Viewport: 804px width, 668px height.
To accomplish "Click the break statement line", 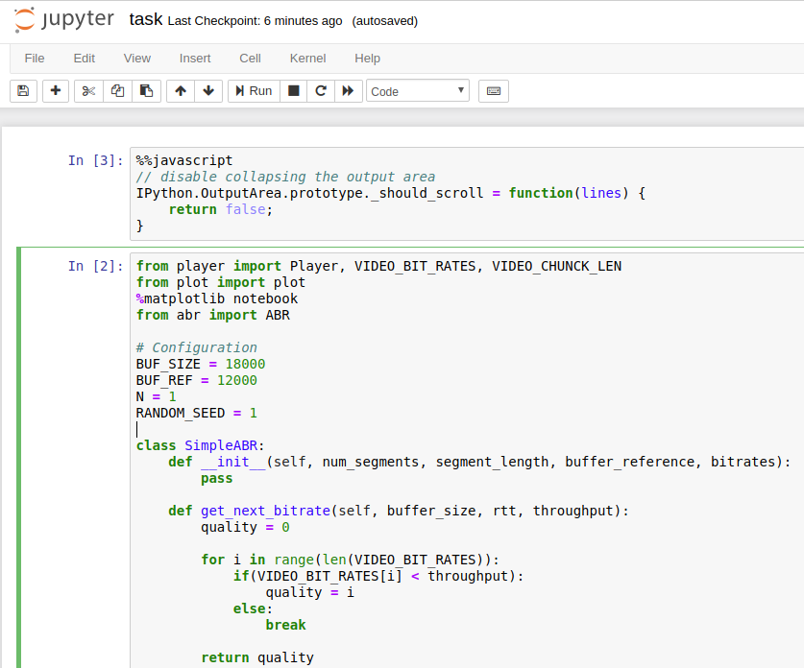I will click(285, 625).
